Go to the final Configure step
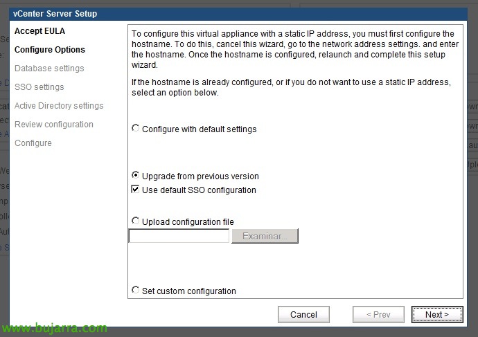 click(33, 143)
